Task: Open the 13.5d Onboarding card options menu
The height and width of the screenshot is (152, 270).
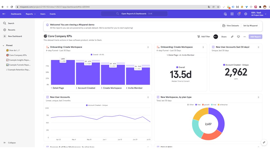Action: point(203,47)
